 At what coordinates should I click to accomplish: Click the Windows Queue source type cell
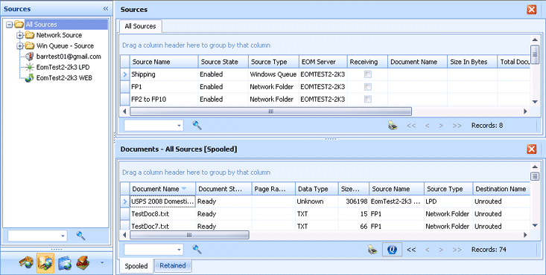(x=273, y=74)
